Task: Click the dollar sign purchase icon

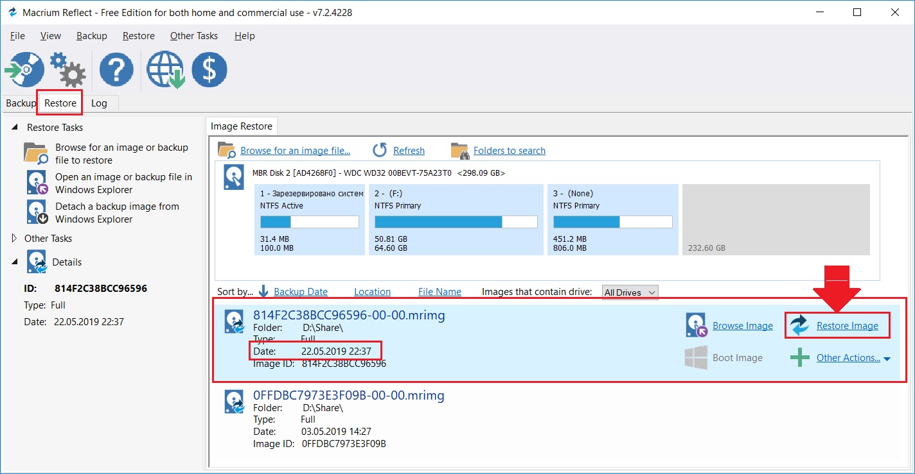Action: pyautogui.click(x=209, y=69)
